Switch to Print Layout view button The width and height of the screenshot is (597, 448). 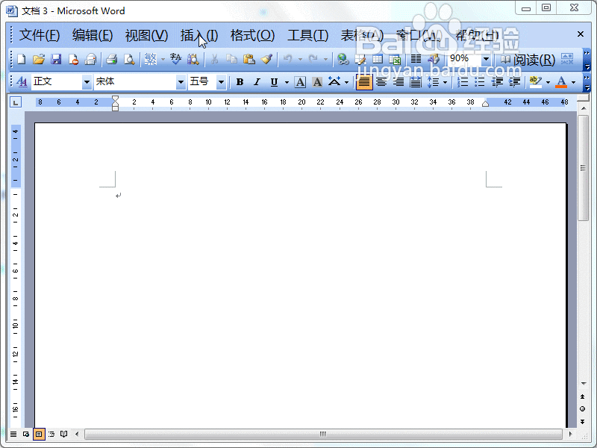39,434
